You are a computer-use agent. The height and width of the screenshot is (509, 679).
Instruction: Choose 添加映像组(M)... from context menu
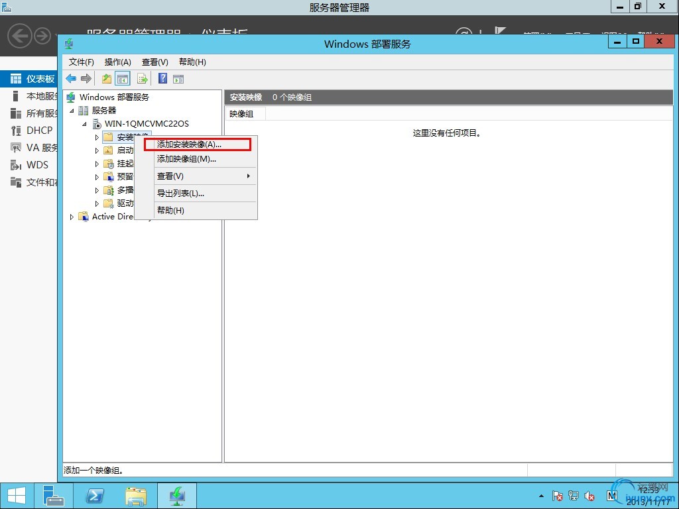(x=196, y=159)
